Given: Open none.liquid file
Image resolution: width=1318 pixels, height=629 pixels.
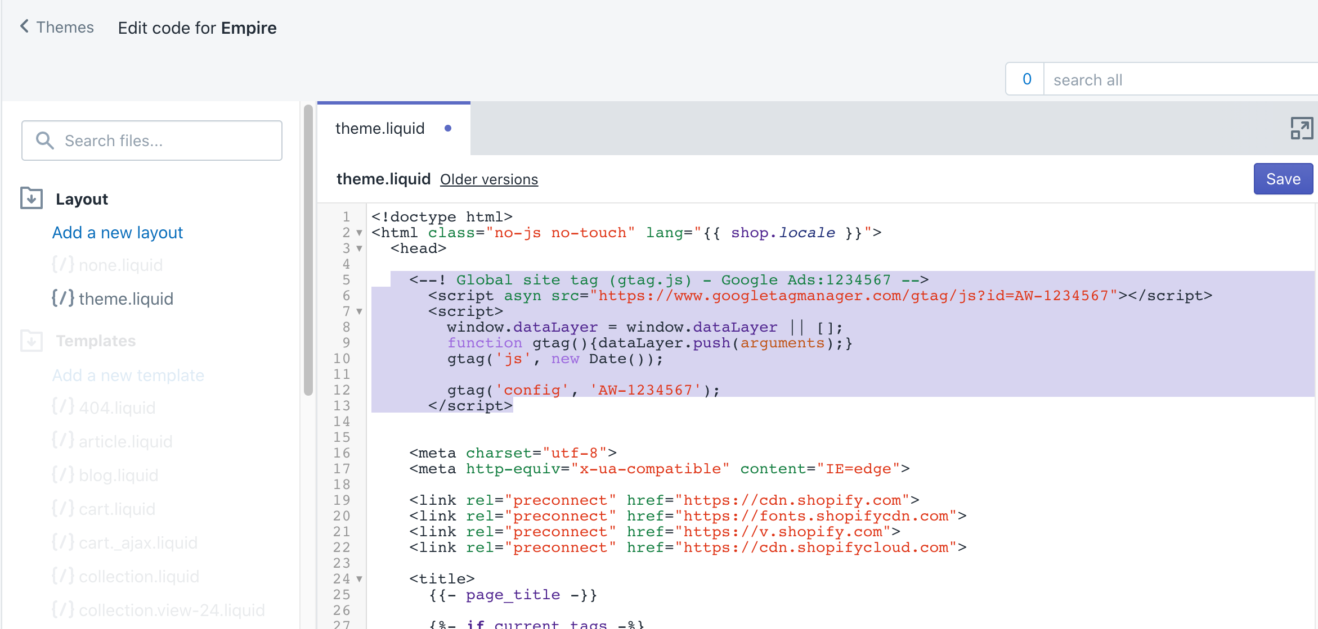Looking at the screenshot, I should (x=120, y=265).
